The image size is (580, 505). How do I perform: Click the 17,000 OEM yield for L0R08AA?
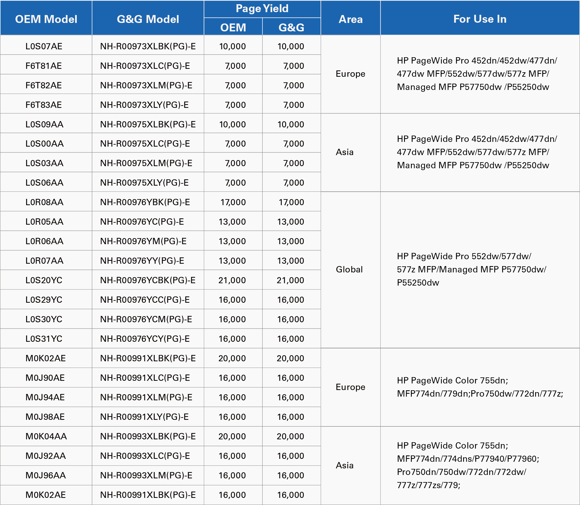click(233, 201)
